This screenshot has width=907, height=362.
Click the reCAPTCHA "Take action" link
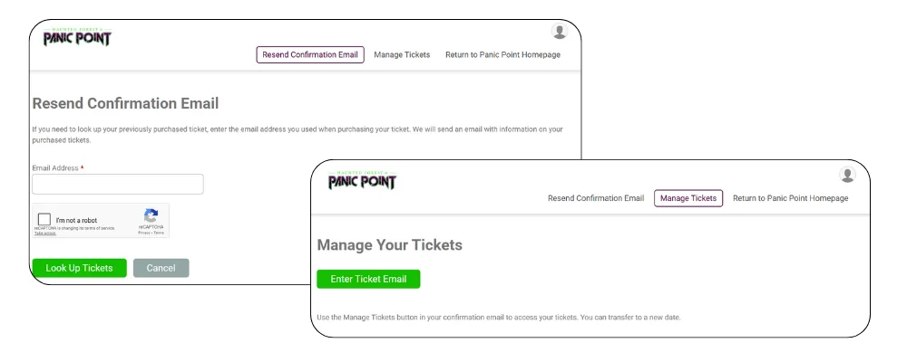45,233
